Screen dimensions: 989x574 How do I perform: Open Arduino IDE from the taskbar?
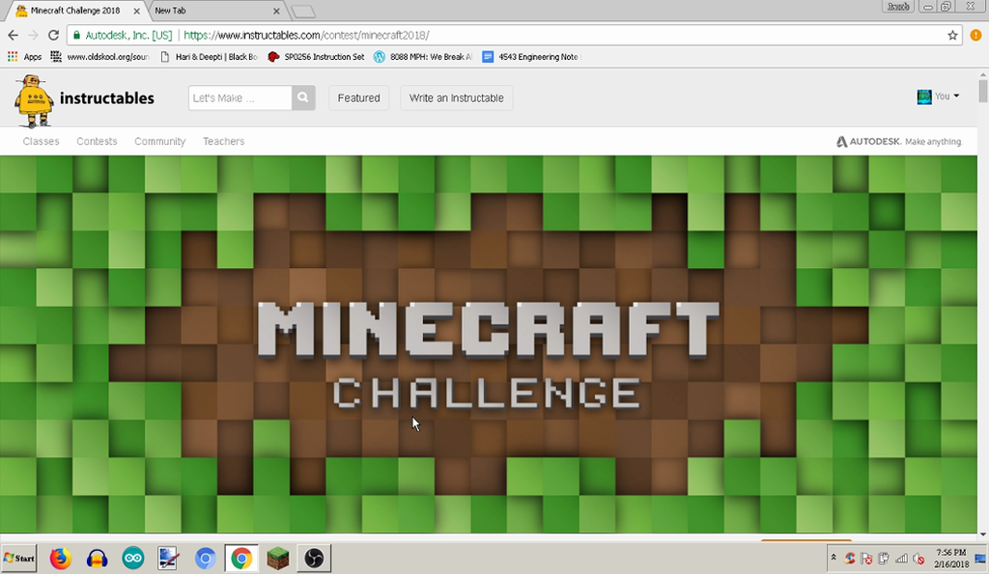132,558
